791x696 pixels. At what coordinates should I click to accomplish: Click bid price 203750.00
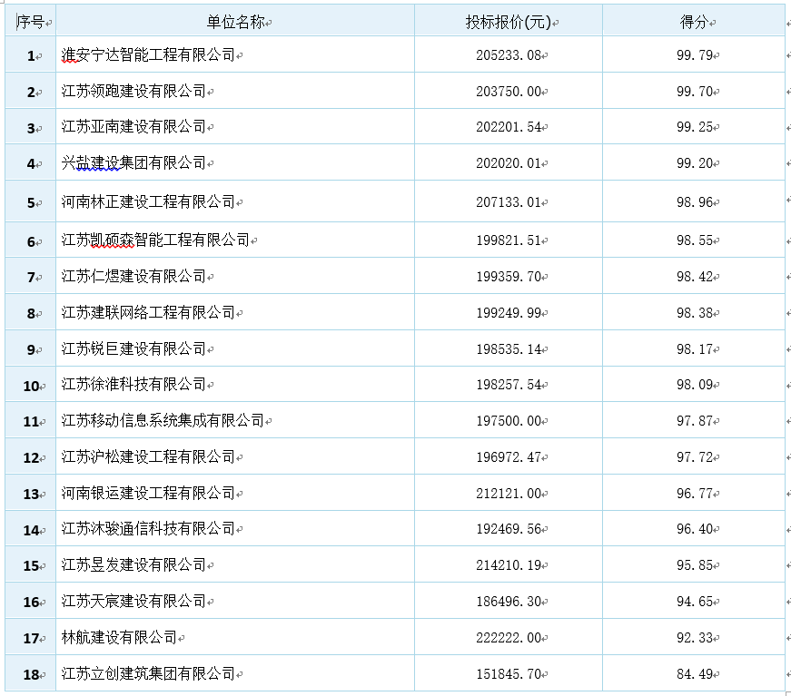click(x=509, y=92)
